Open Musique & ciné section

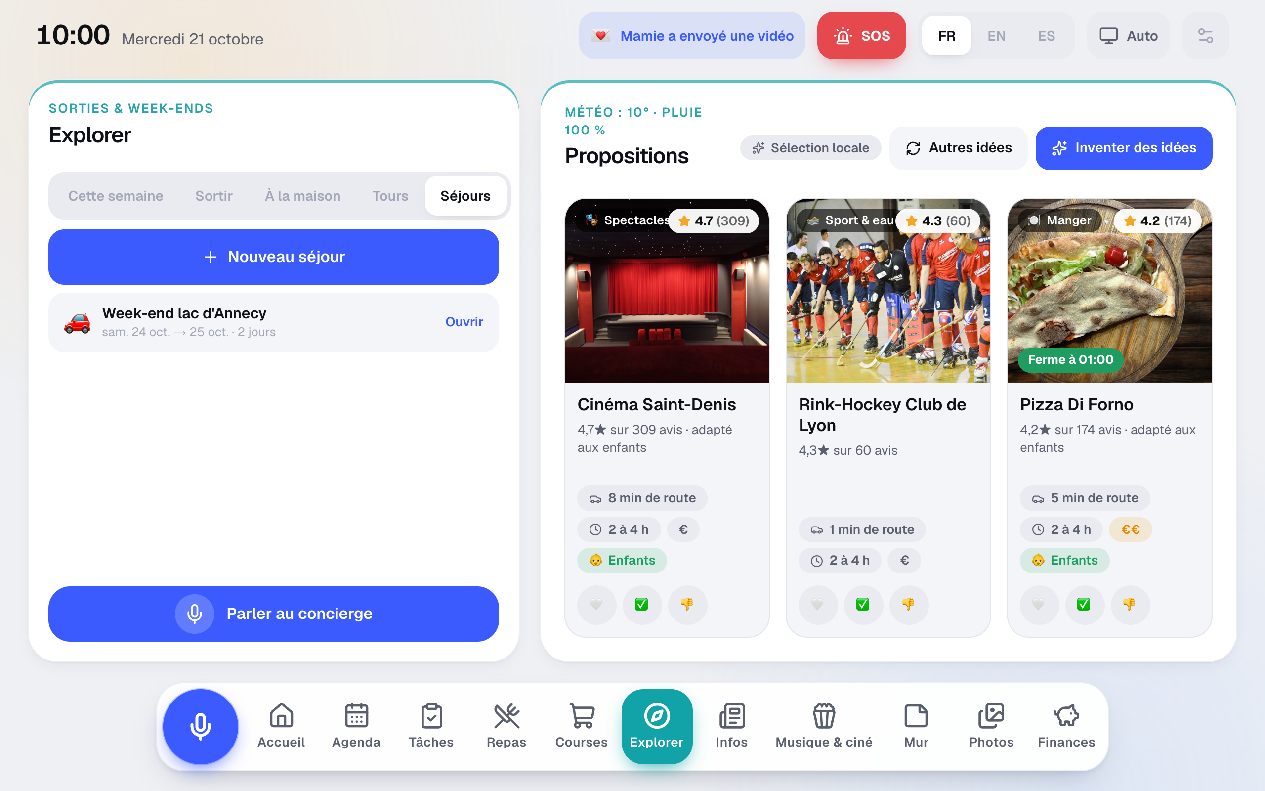pos(824,726)
